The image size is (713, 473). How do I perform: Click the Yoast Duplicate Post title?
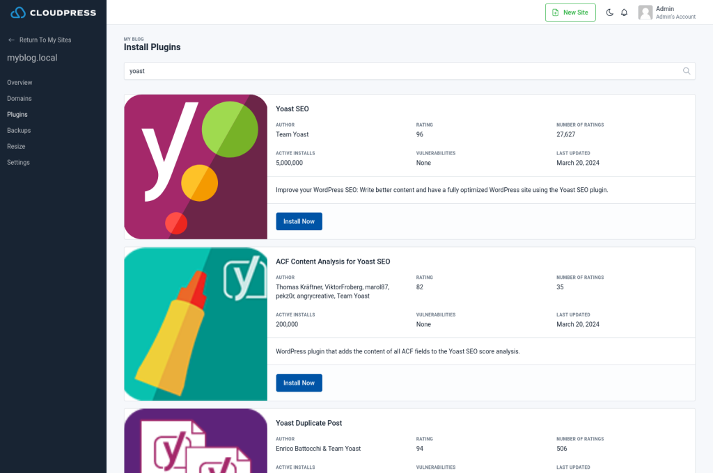click(308, 423)
